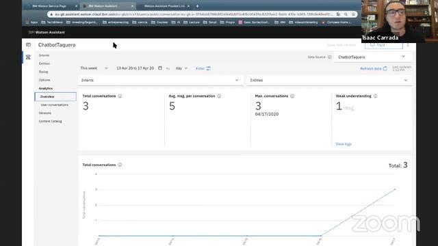The width and height of the screenshot is (438, 246).
Task: Show info for Avg. msg. per conversation
Action: click(x=219, y=96)
